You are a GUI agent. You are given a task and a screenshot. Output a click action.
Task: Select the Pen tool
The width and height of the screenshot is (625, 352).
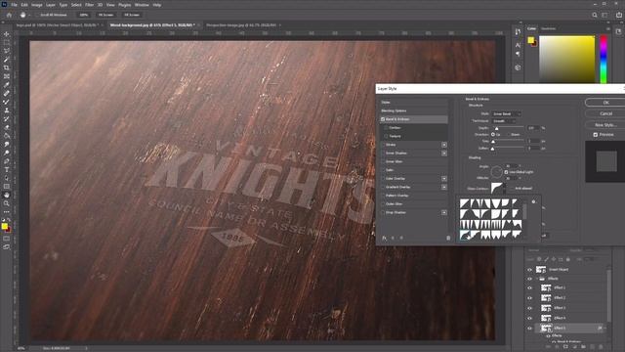click(x=7, y=160)
